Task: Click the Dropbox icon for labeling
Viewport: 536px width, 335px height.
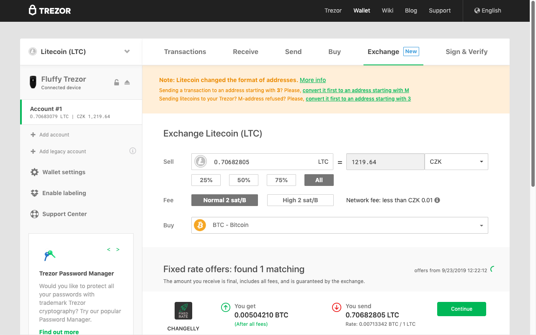Action: [35, 193]
